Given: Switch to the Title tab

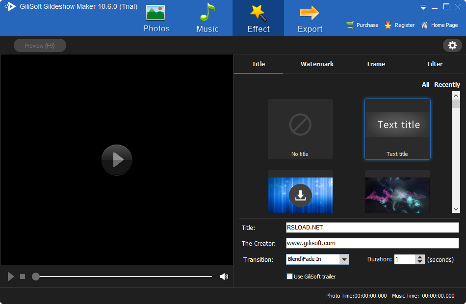Looking at the screenshot, I should 258,64.
